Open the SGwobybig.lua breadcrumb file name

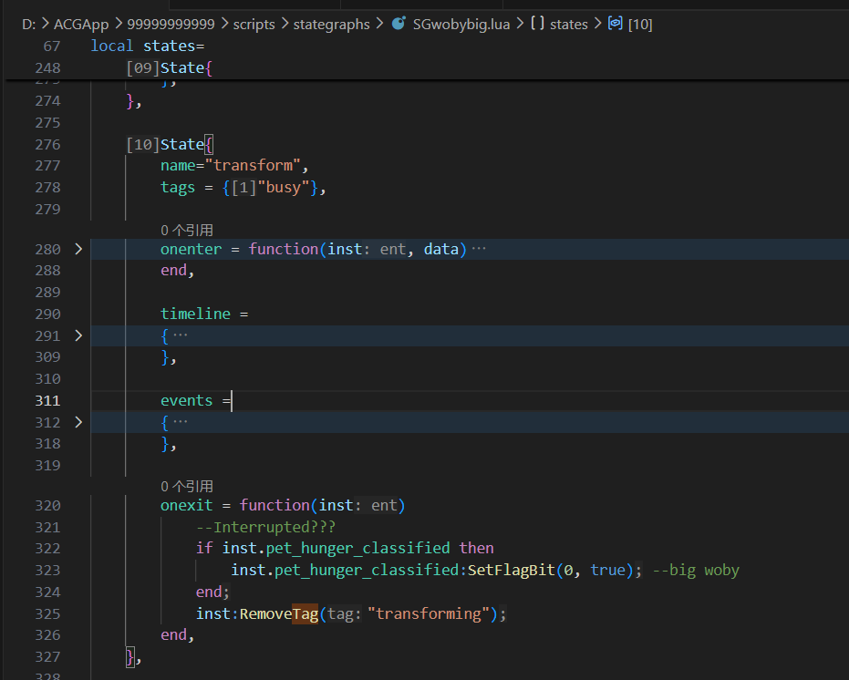point(461,25)
